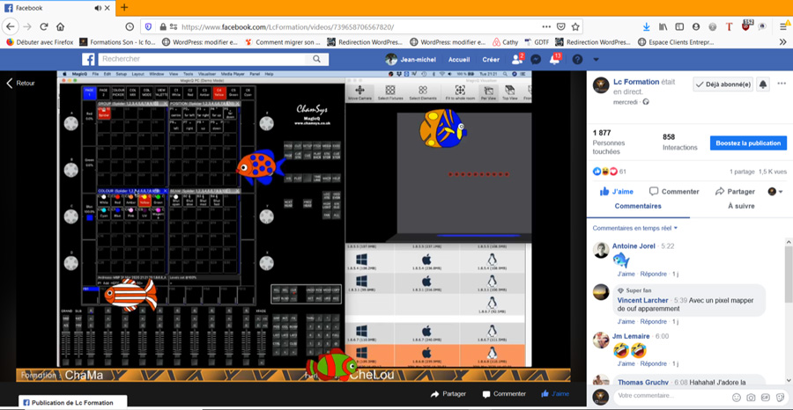Go to Accueil in the Facebook header
Image resolution: width=793 pixels, height=410 pixels.
click(x=459, y=60)
